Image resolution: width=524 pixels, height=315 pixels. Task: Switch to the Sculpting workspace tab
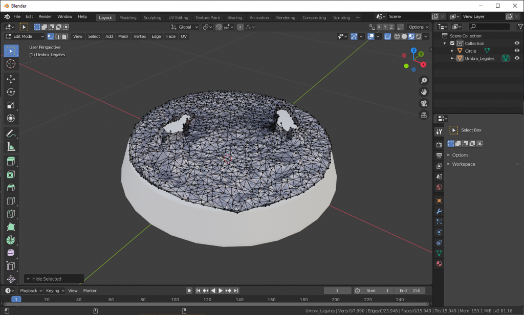152,17
